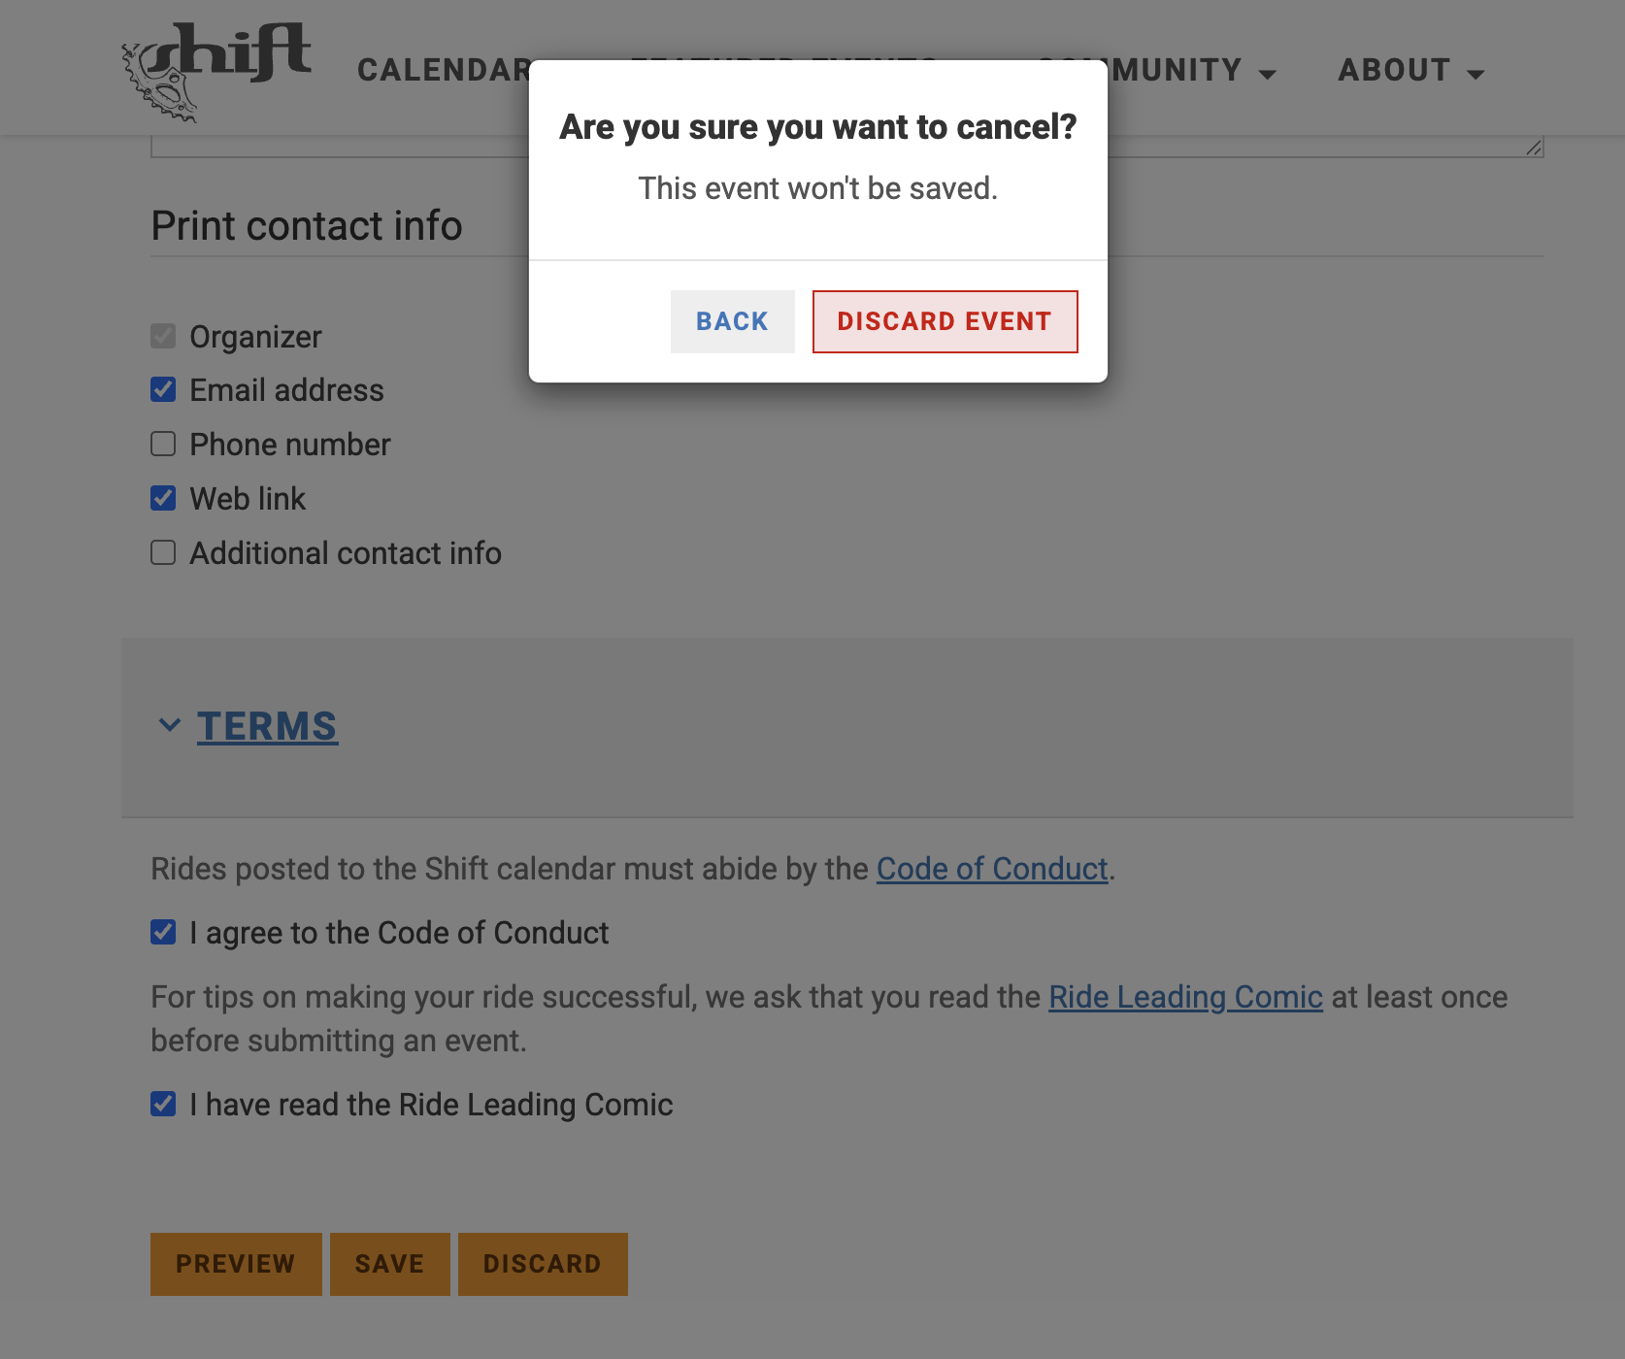Uncheck the Email address checkbox

[163, 390]
